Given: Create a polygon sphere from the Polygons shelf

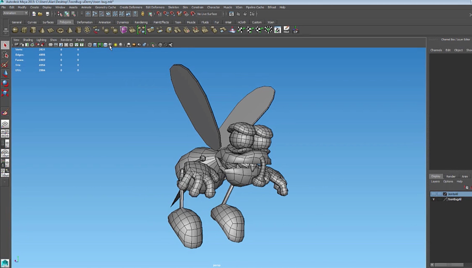Looking at the screenshot, I should pyautogui.click(x=15, y=30).
